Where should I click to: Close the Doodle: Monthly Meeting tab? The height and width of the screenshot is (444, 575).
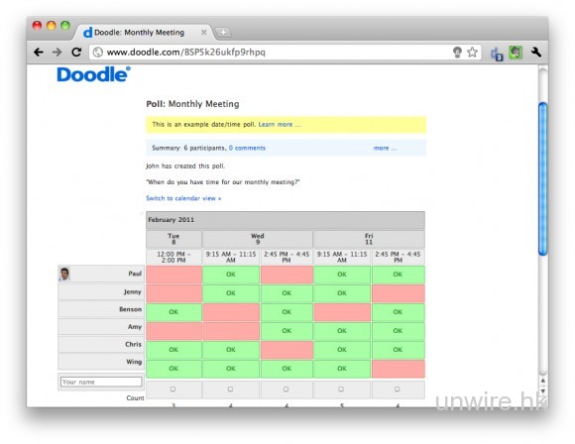pos(203,33)
